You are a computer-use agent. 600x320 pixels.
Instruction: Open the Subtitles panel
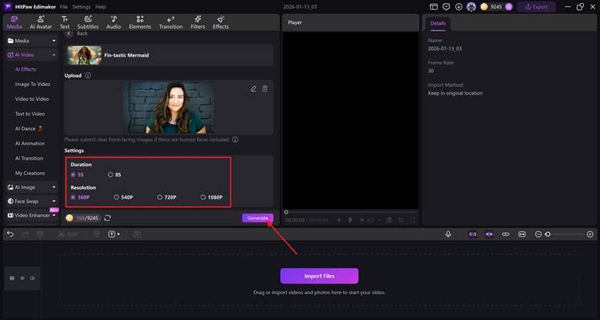(x=88, y=22)
